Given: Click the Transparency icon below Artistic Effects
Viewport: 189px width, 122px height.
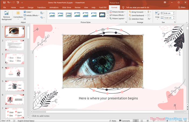Looking at the screenshot, I should pyautogui.click(x=25, y=19).
